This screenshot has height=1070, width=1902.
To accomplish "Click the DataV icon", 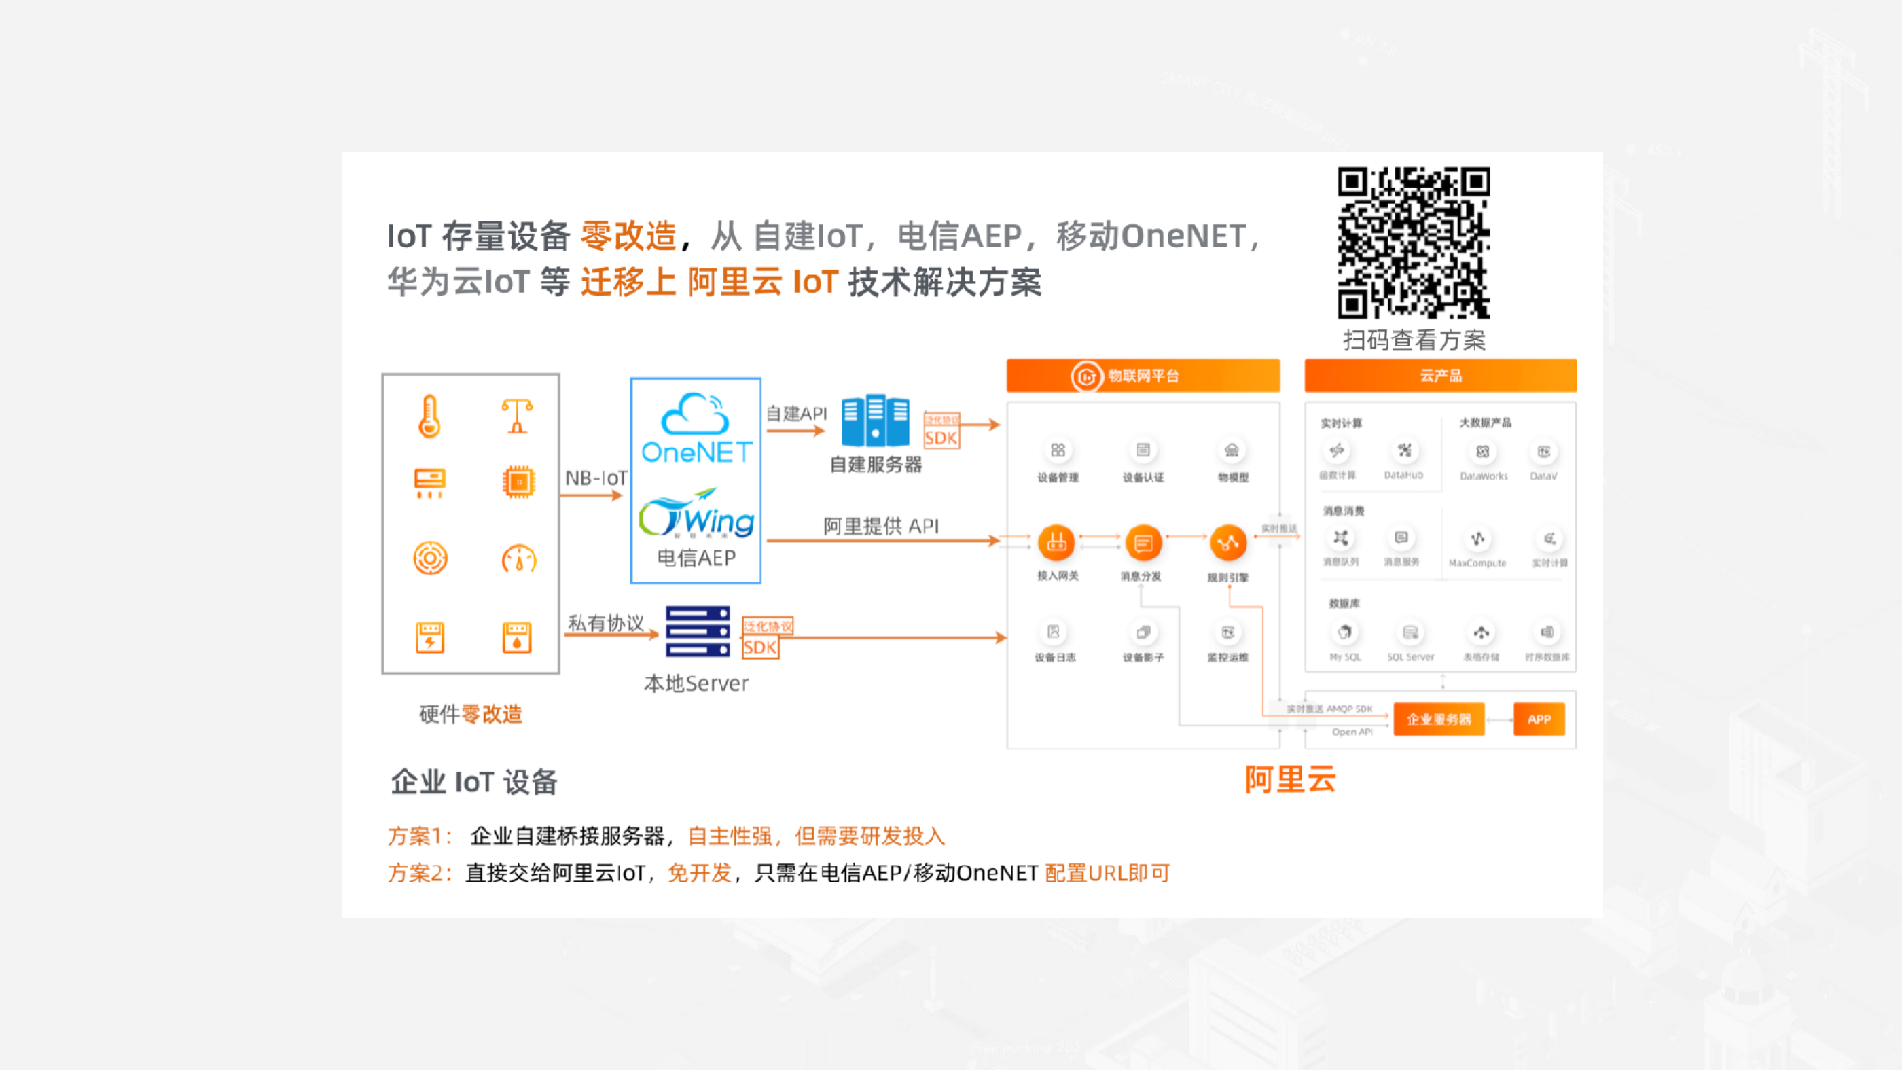I will 1544,451.
